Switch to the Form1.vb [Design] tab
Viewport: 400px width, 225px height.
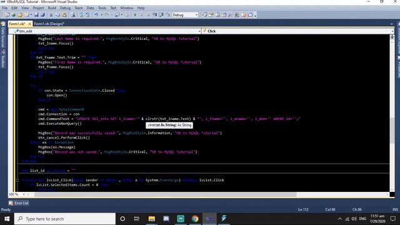click(49, 24)
